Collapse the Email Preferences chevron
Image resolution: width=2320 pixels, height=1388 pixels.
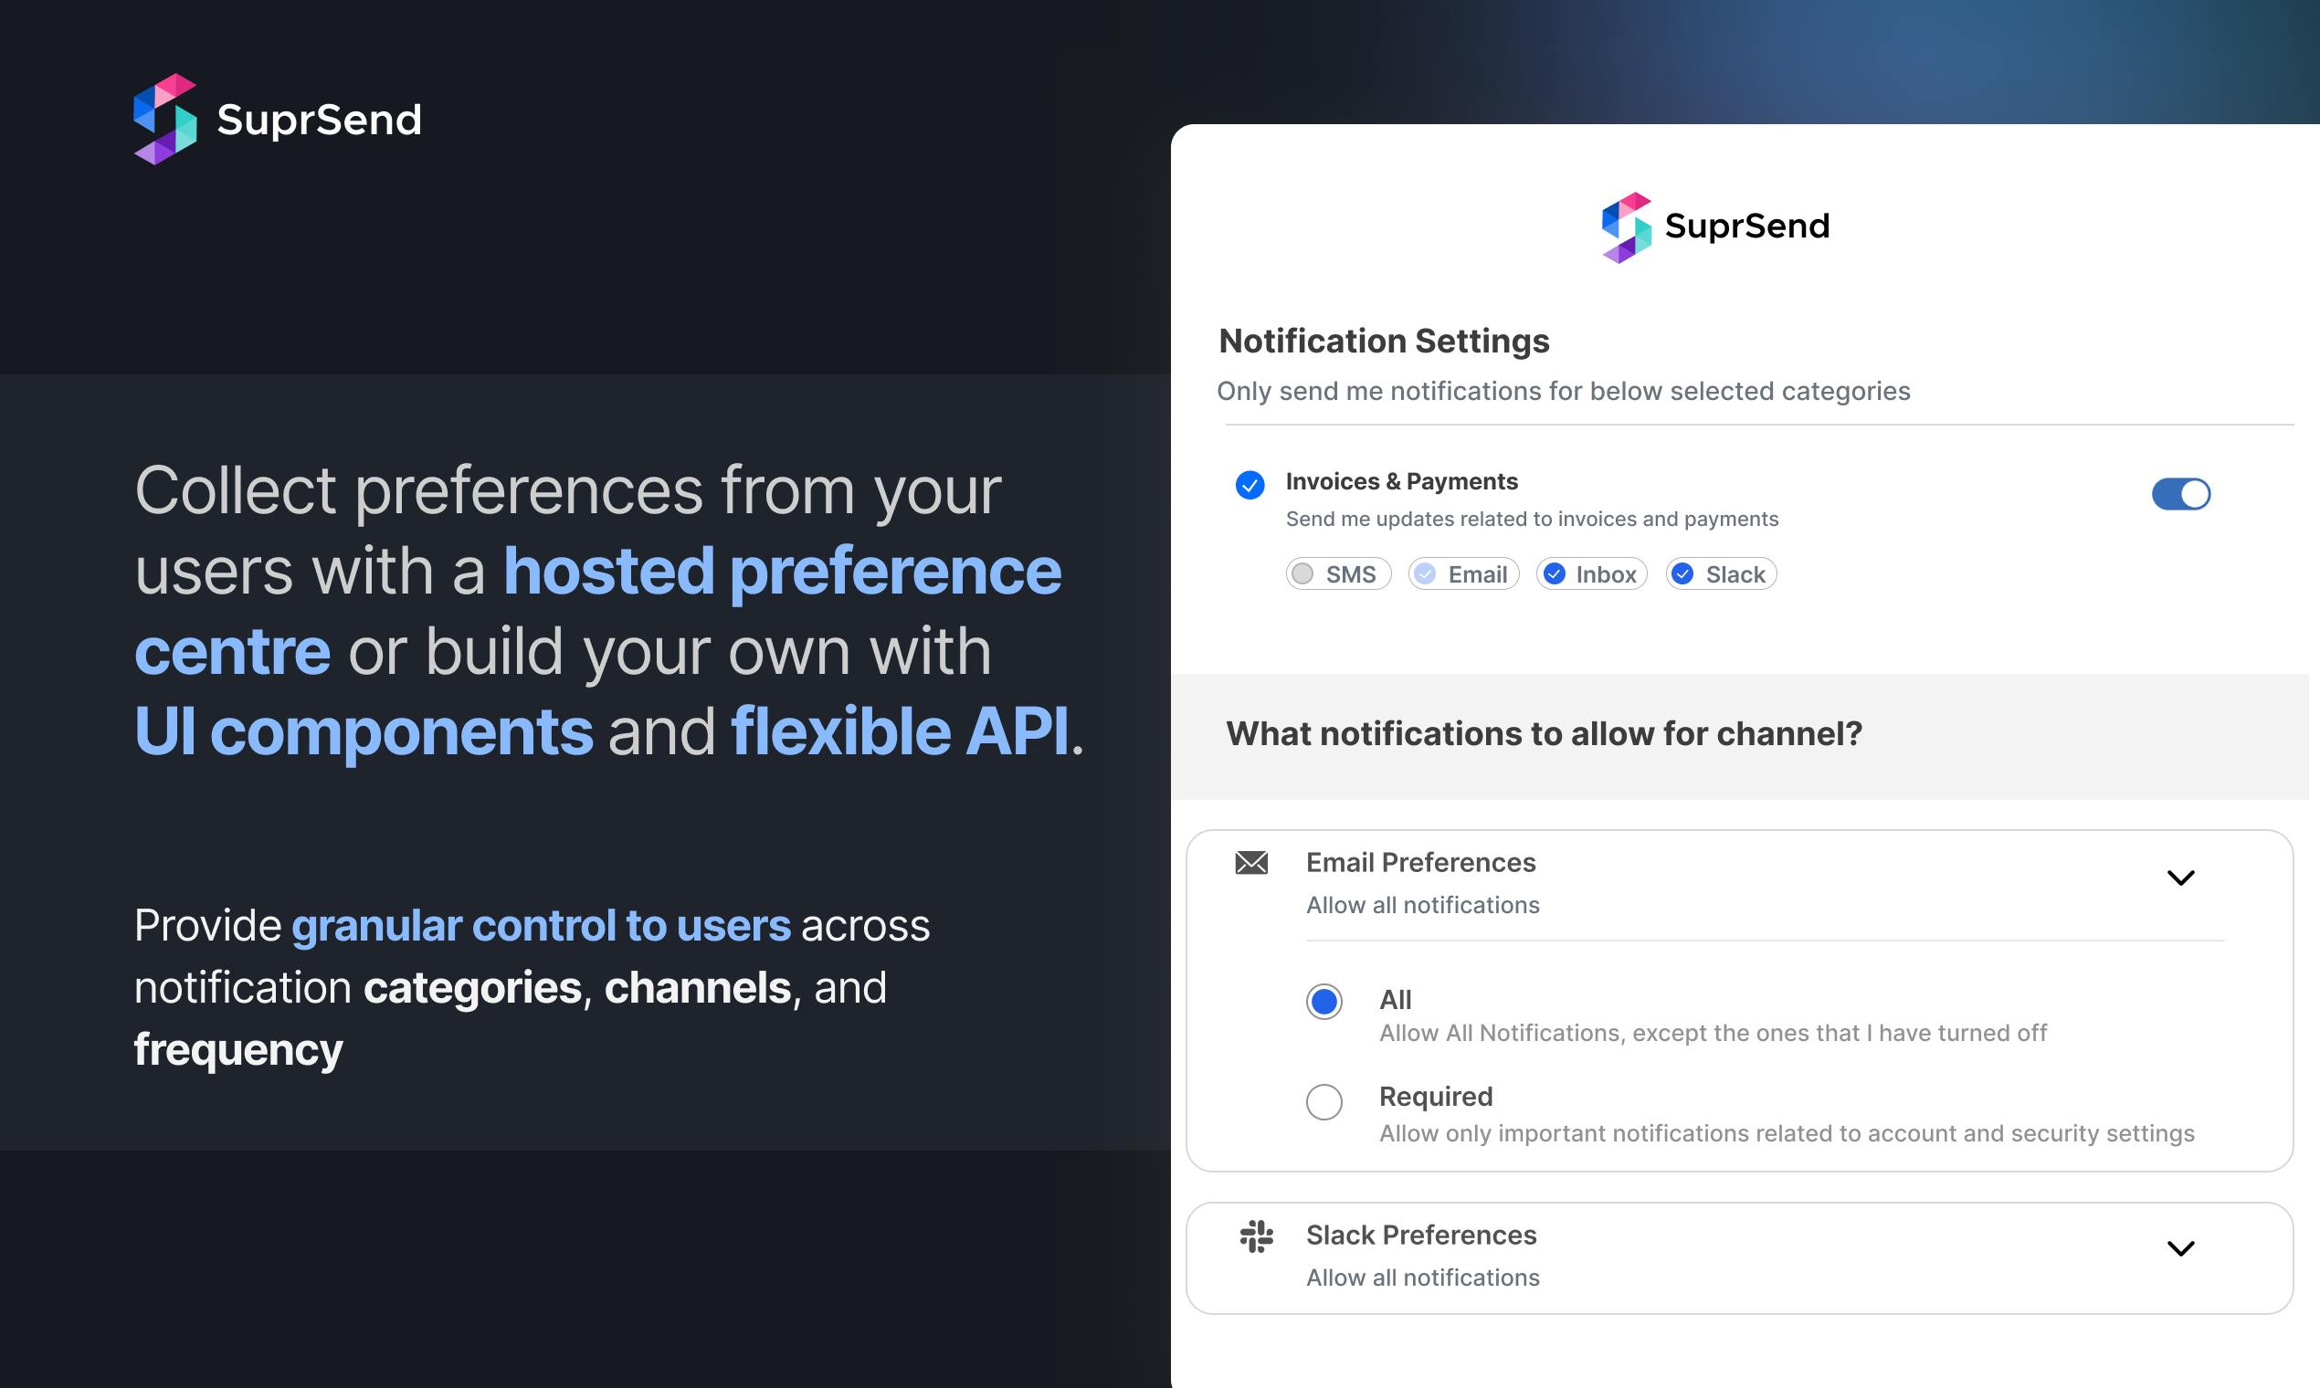[2180, 878]
